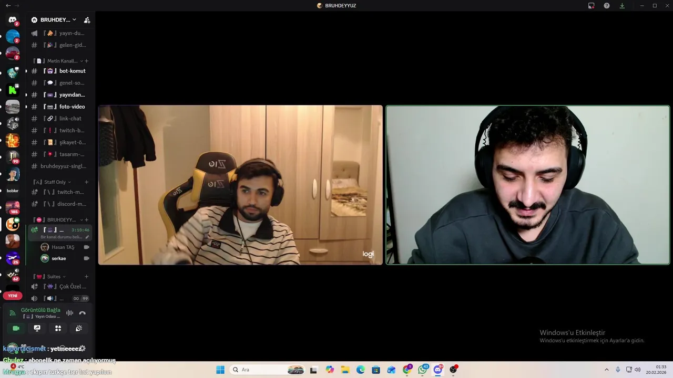Expand the system tray hidden icons chevron
Image resolution: width=673 pixels, height=378 pixels.
pyautogui.click(x=606, y=370)
